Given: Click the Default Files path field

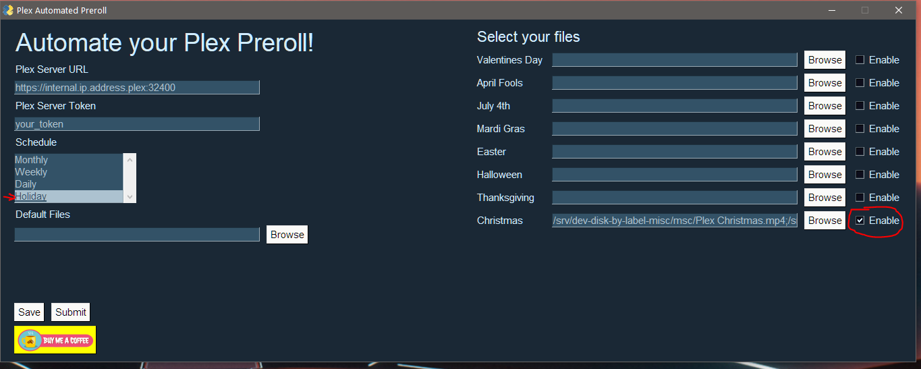Looking at the screenshot, I should click(137, 235).
